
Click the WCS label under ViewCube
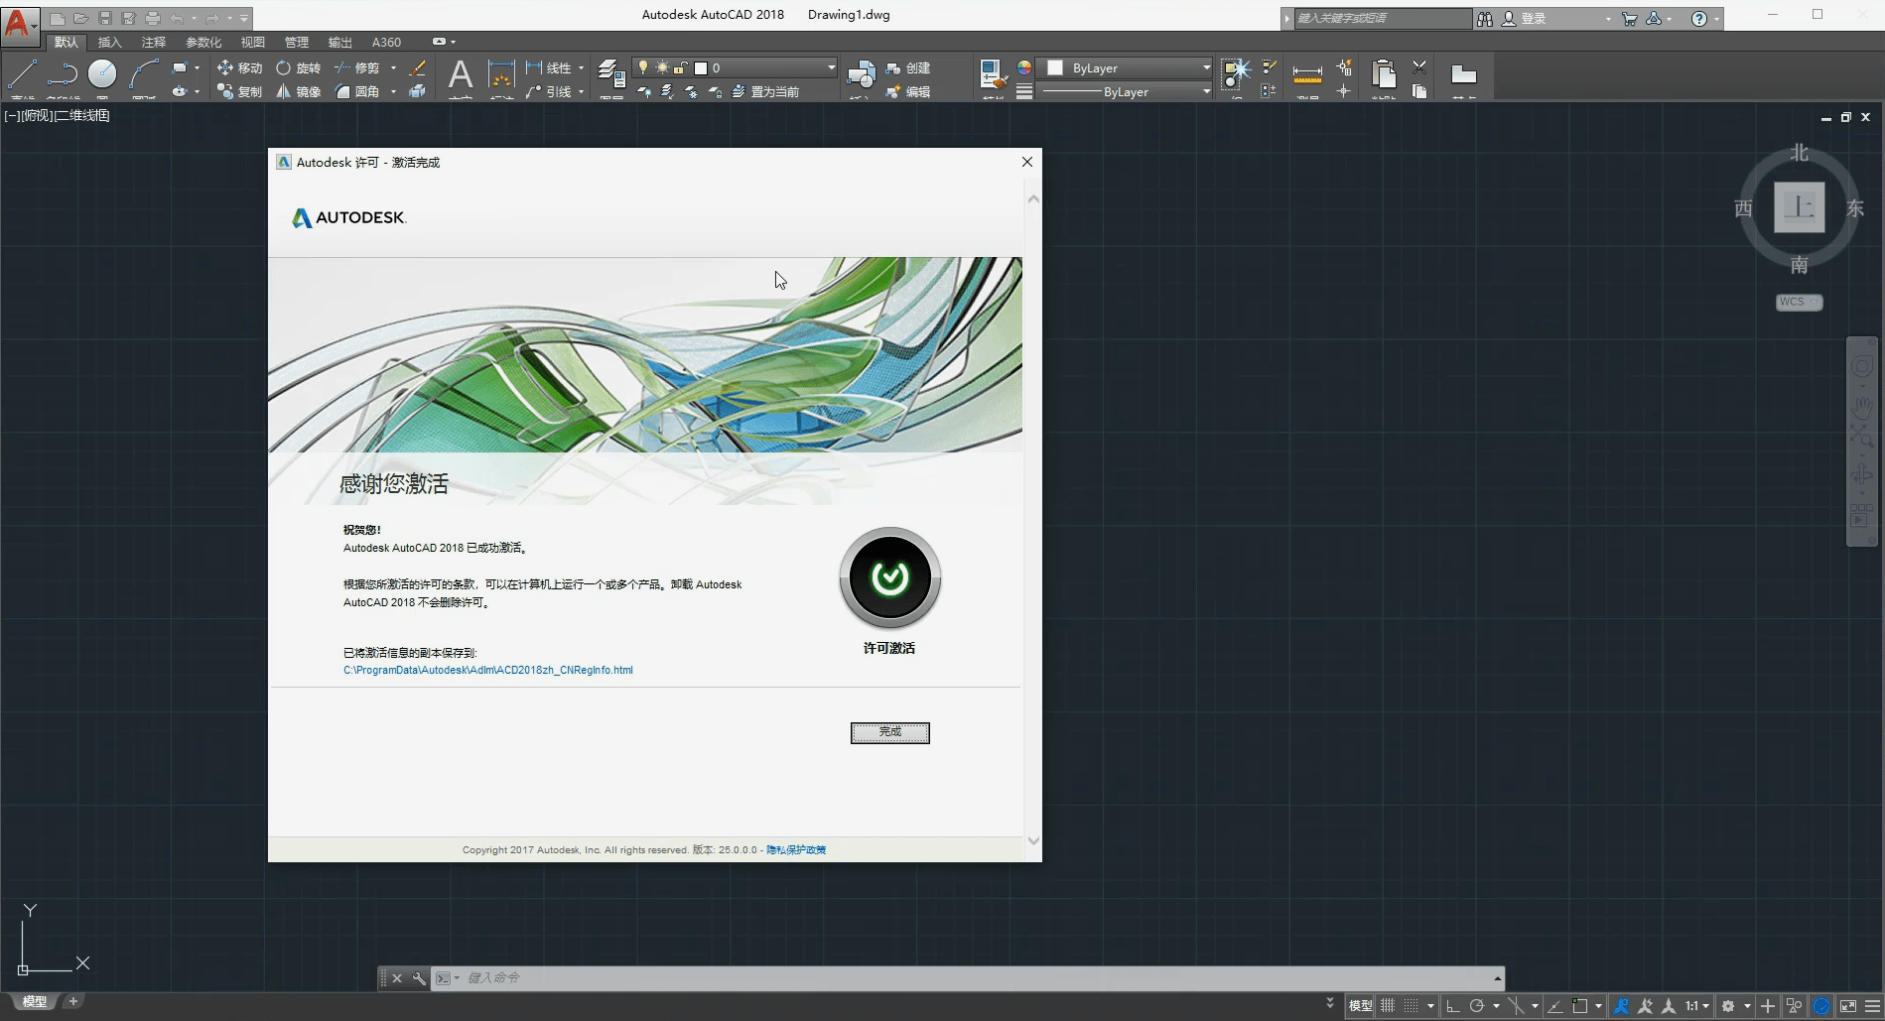click(1799, 302)
